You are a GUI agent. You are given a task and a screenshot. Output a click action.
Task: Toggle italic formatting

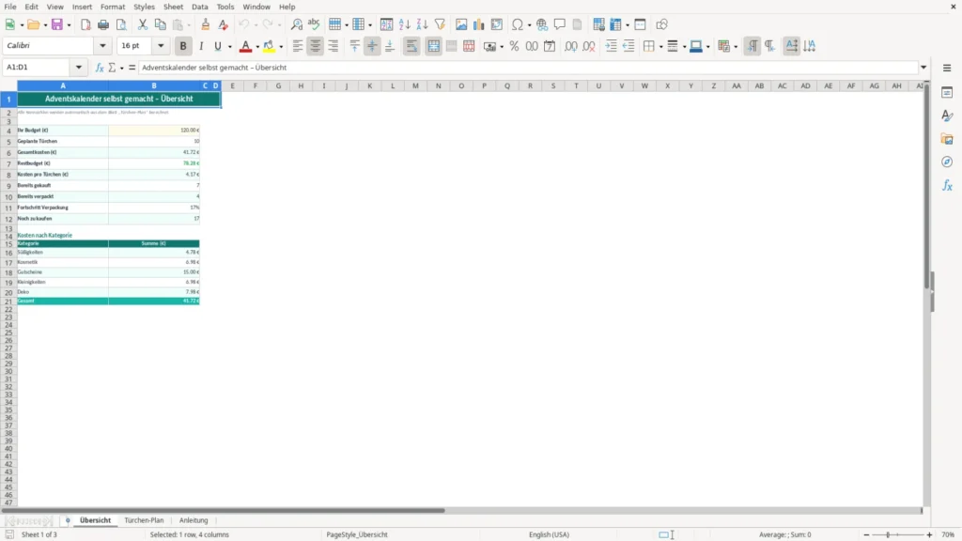pos(201,46)
